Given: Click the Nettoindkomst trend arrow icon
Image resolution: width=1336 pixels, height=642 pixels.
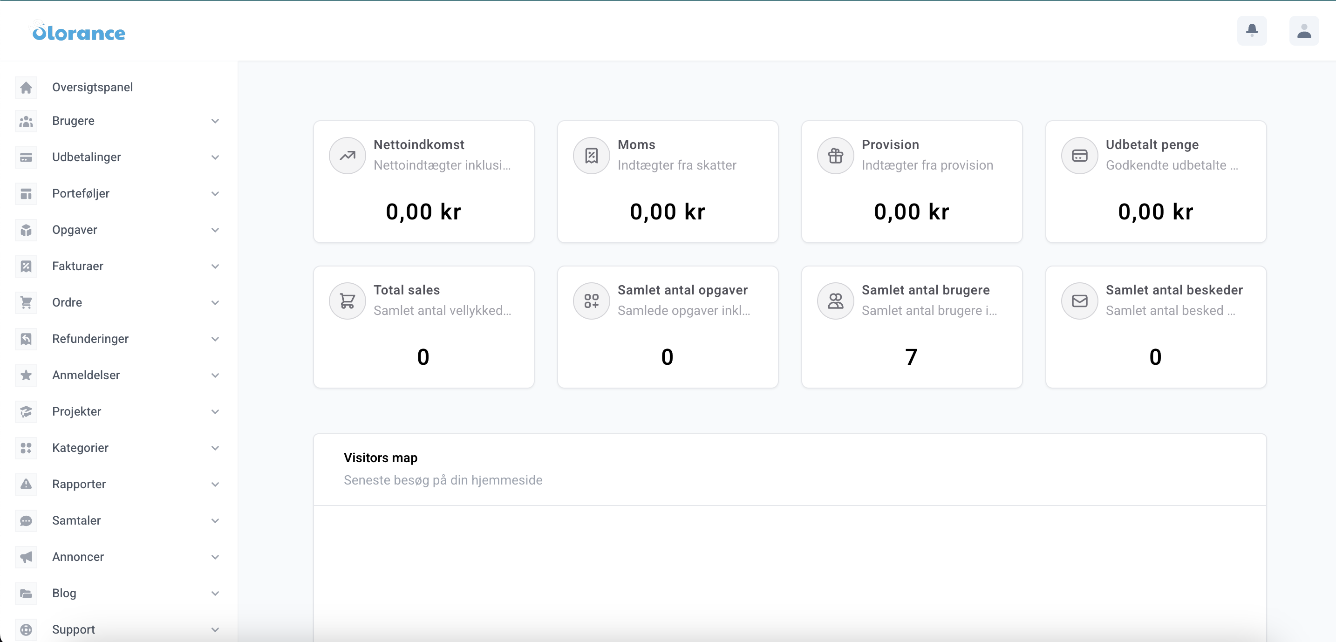Looking at the screenshot, I should [347, 156].
